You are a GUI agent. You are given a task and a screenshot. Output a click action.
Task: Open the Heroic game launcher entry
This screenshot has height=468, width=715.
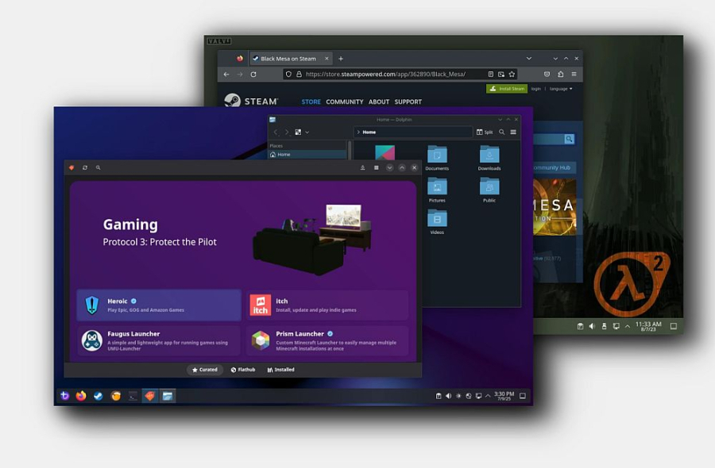tap(159, 305)
